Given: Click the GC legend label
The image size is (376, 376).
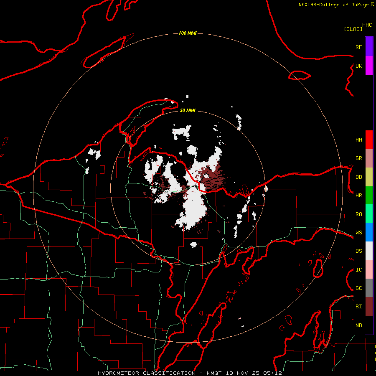Looking at the screenshot, I should [x=358, y=288].
